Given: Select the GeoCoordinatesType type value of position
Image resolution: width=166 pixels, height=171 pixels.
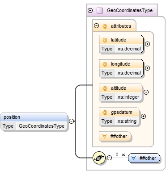Looking at the screenshot, I should pyautogui.click(x=42, y=126).
